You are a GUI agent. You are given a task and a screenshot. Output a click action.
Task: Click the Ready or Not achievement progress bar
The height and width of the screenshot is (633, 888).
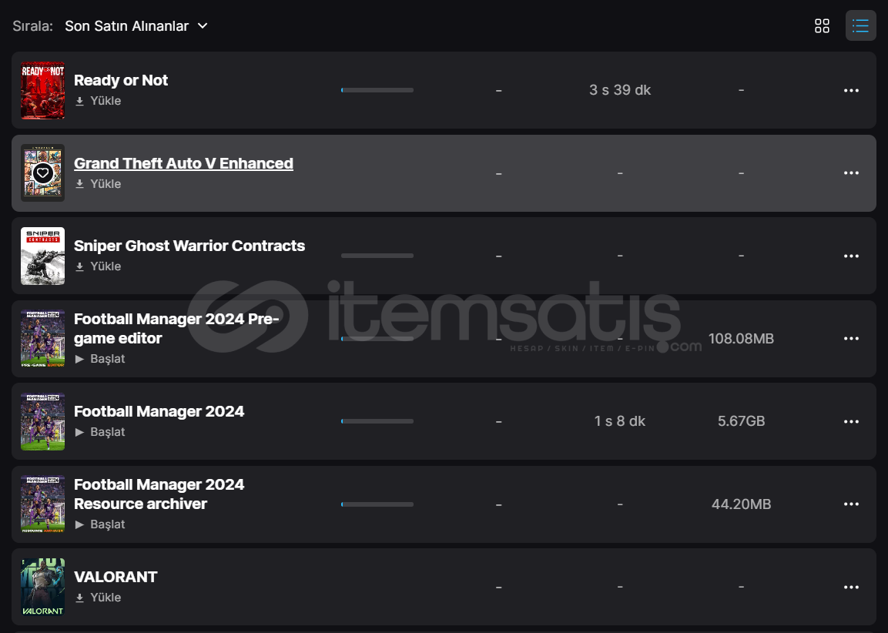pyautogui.click(x=377, y=90)
